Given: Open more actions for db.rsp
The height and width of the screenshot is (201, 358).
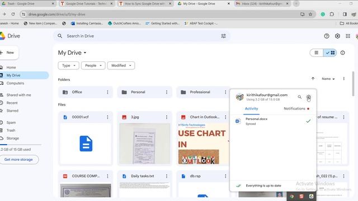Looking at the screenshot, I should 225,176.
